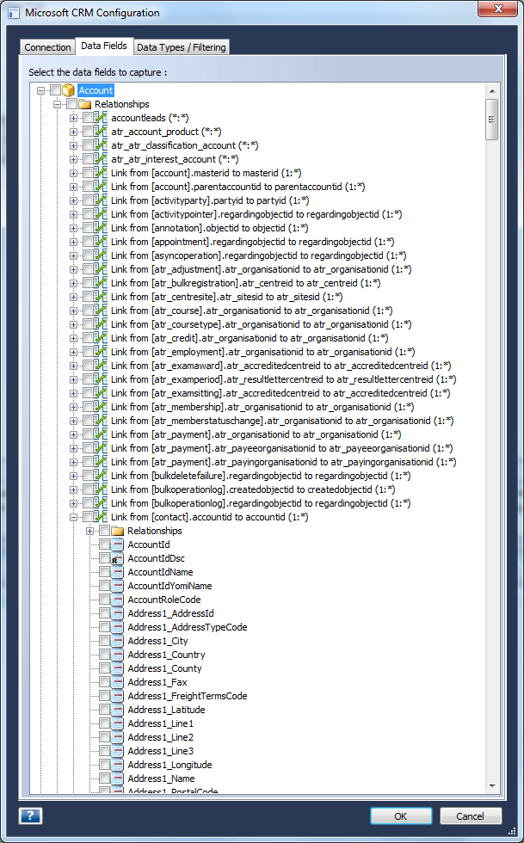Click the accountleads relationship icon

point(102,118)
